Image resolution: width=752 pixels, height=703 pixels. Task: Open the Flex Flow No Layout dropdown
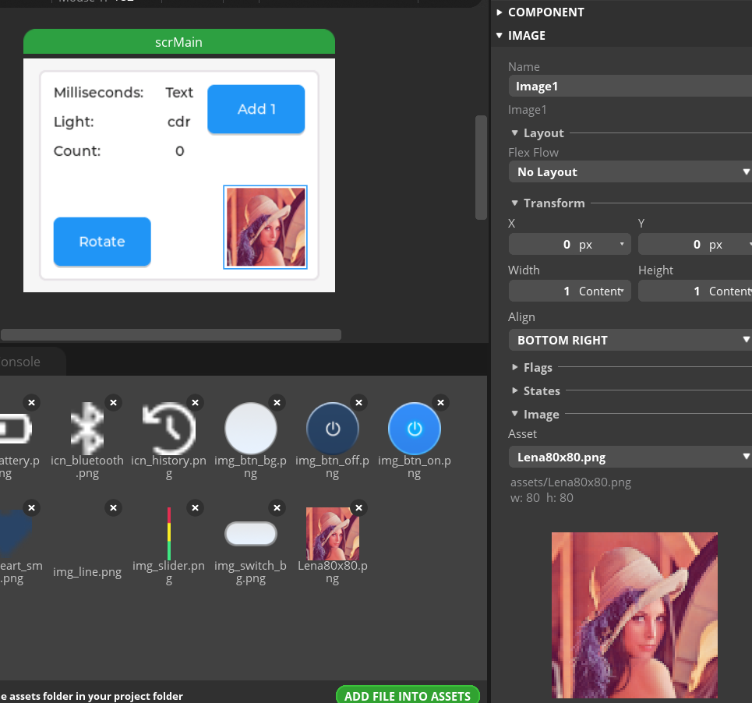click(x=630, y=171)
